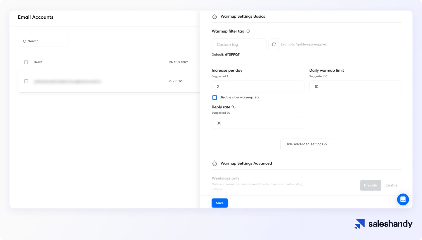The image size is (422, 240).
Task: Click the info icon beside Warmup filter tag
Action: click(x=248, y=31)
